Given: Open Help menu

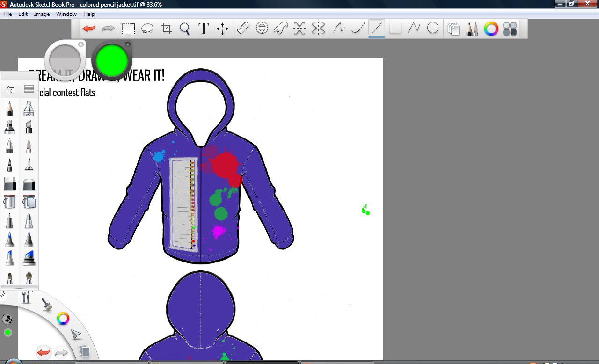Looking at the screenshot, I should coord(89,14).
